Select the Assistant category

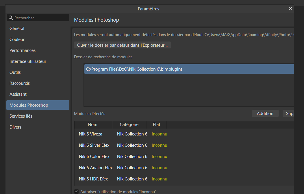pos(38,94)
